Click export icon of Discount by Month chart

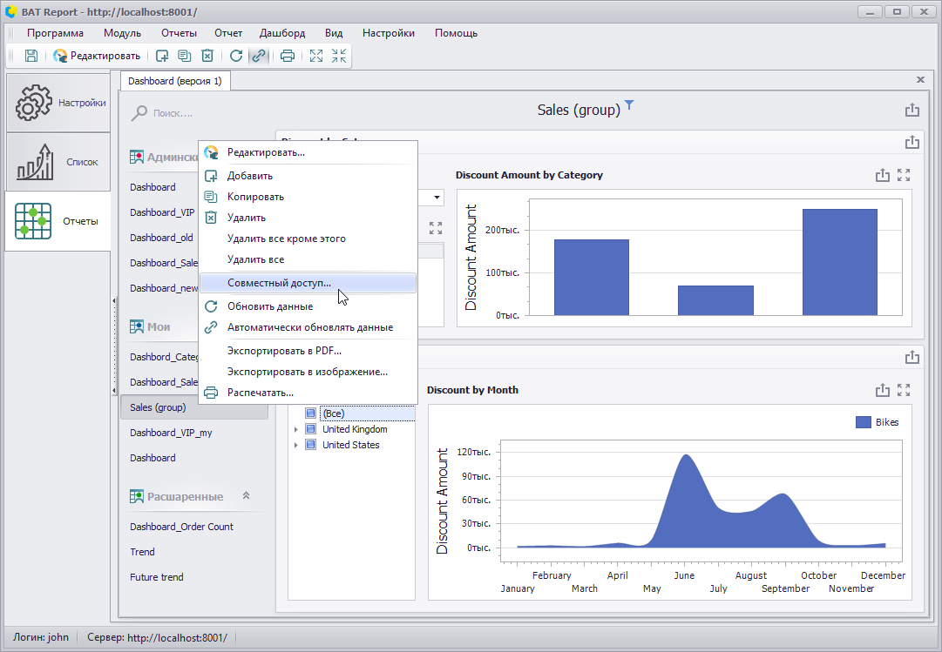coord(882,390)
